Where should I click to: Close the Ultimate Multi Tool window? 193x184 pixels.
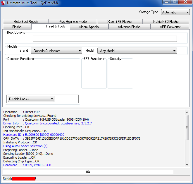click(185, 2)
